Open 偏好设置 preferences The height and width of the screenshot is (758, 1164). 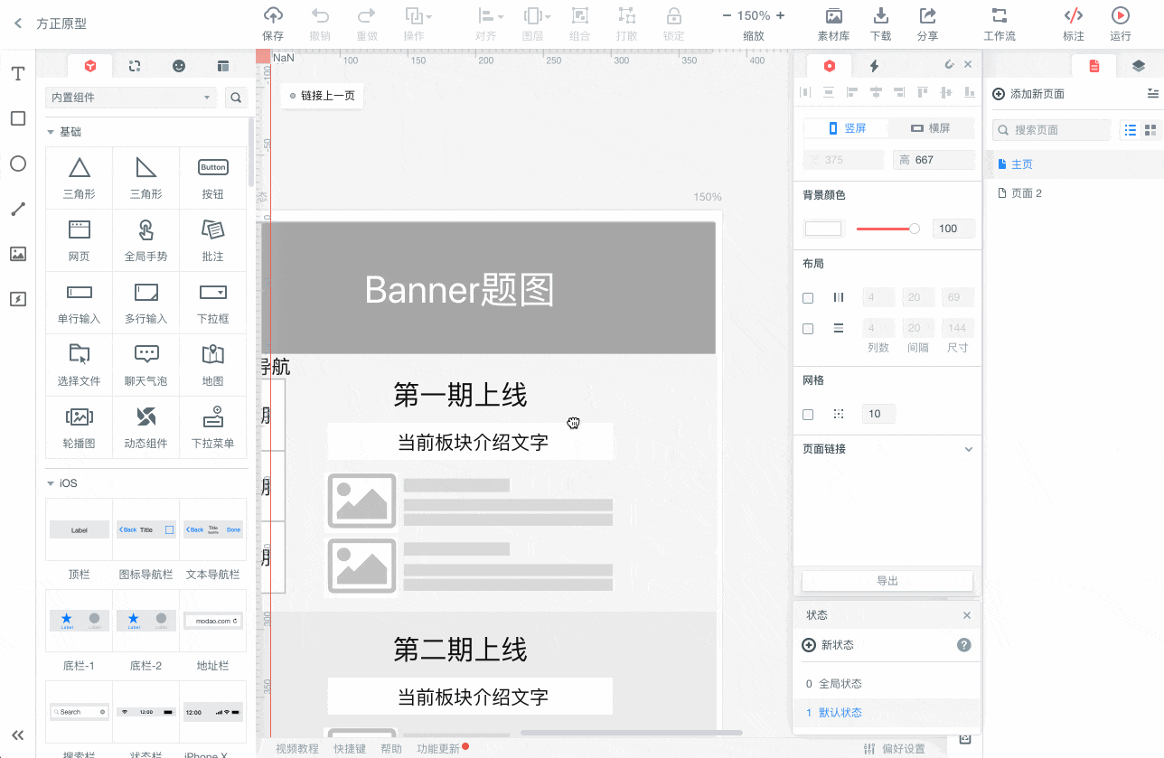point(895,749)
